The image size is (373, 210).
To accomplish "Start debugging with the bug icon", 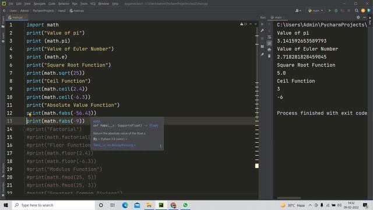I will pos(336,10).
